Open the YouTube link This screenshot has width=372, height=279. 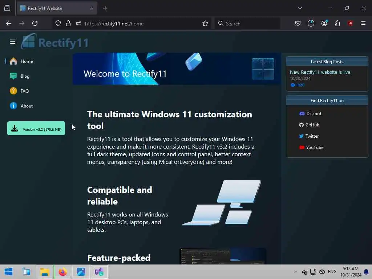click(x=311, y=147)
